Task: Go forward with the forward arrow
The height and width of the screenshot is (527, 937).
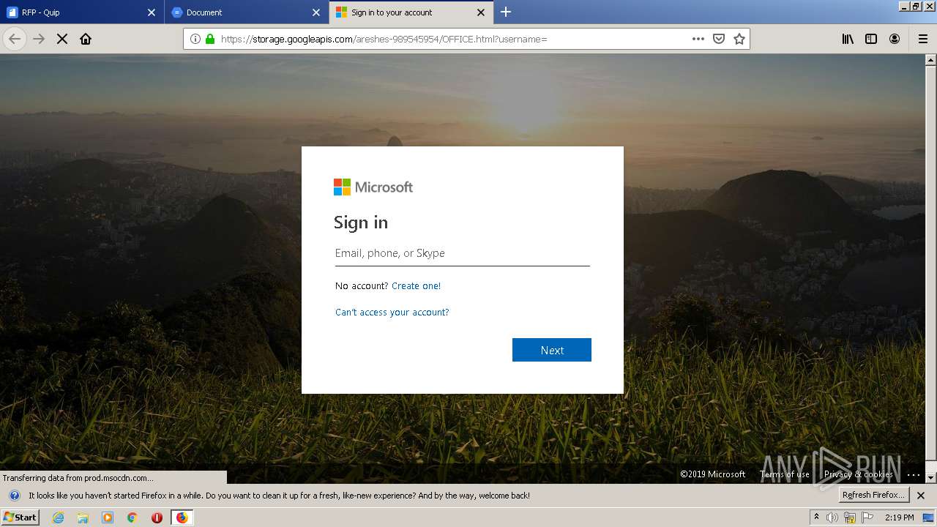Action: 39,39
